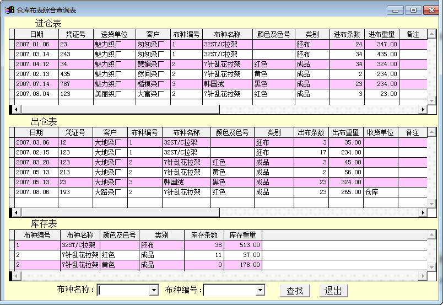Image resolution: width=443 pixels, height=305 pixels.
Task: Click left arrow of 出仓表 horizontal scrollbar
Action: [16, 212]
